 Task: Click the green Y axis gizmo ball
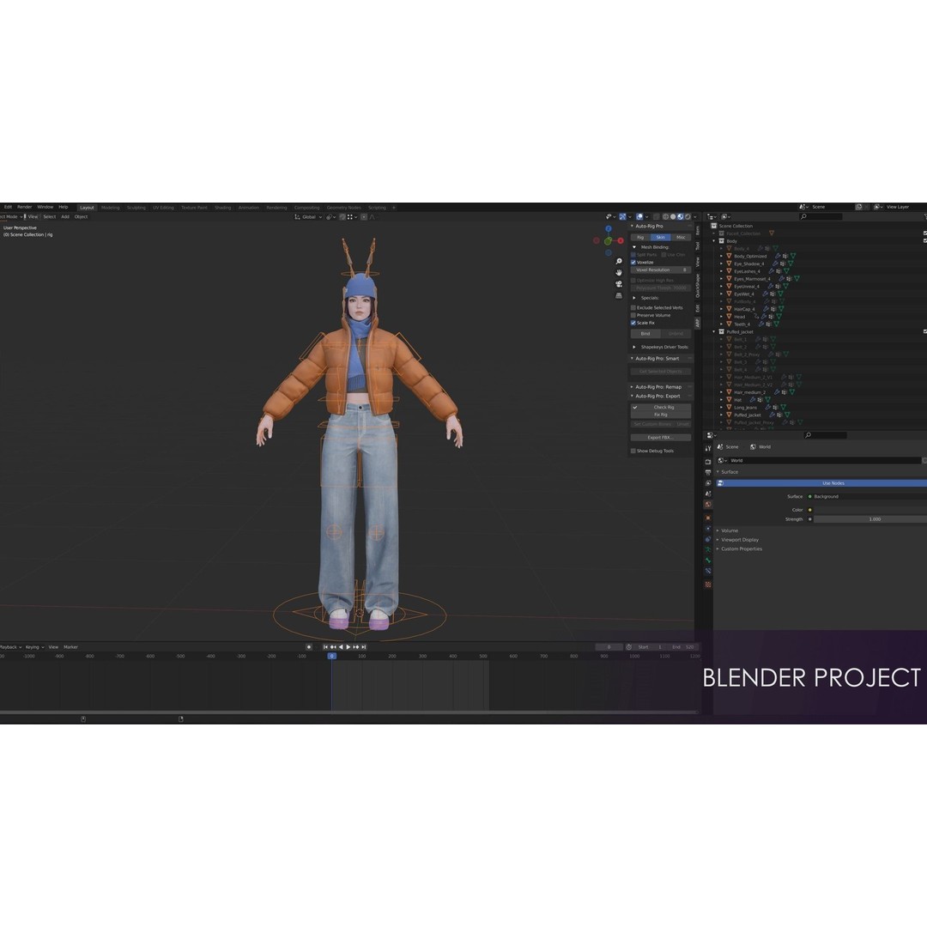(x=608, y=241)
